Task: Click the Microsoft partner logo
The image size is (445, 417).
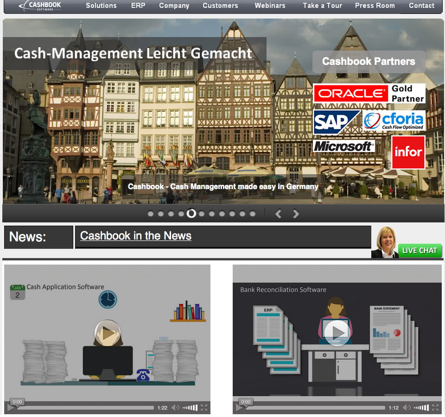Action: tap(343, 146)
